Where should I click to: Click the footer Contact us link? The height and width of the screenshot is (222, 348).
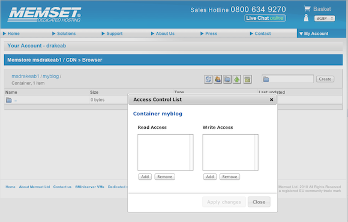(x=62, y=187)
